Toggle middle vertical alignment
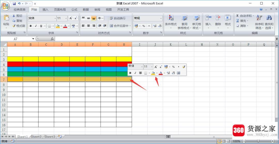279x144 pixels. point(88,18)
